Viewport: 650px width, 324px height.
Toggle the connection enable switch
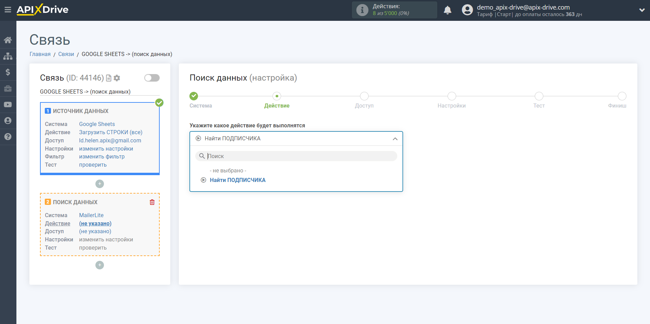152,78
